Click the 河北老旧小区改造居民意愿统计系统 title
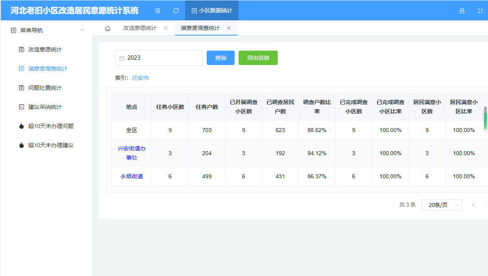This screenshot has width=488, height=276. pyautogui.click(x=75, y=10)
